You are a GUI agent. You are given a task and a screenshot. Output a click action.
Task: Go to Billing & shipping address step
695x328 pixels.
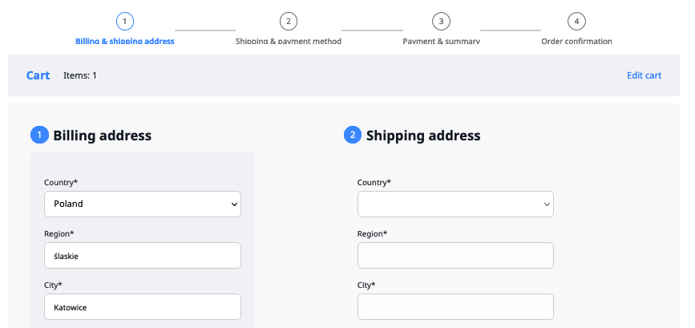tap(124, 41)
